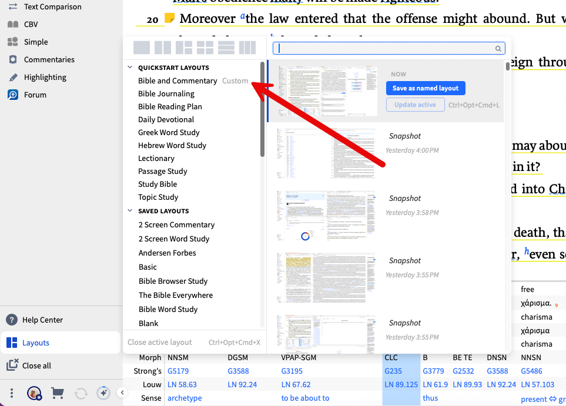Choose the single-pane layout icon

point(142,48)
